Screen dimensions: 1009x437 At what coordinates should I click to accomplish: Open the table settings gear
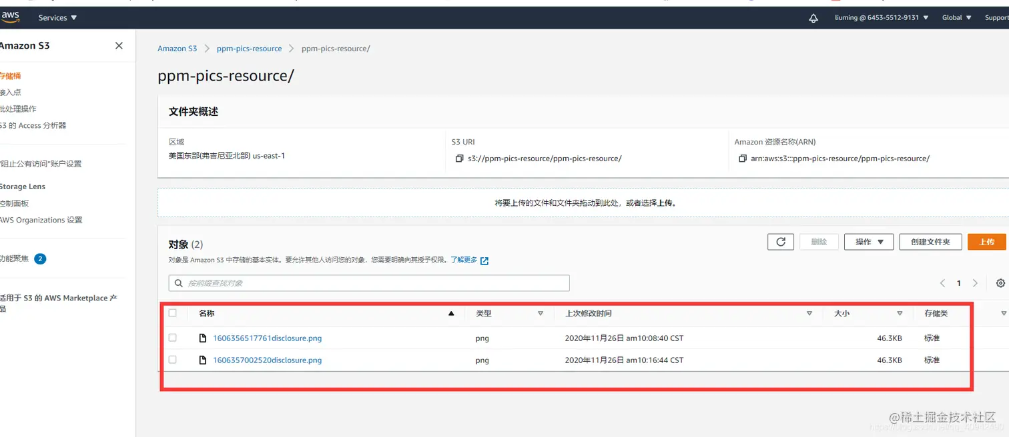[1000, 283]
